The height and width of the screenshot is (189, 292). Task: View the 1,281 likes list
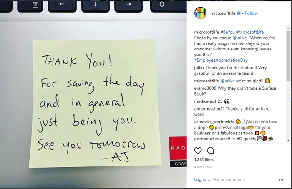(x=204, y=159)
